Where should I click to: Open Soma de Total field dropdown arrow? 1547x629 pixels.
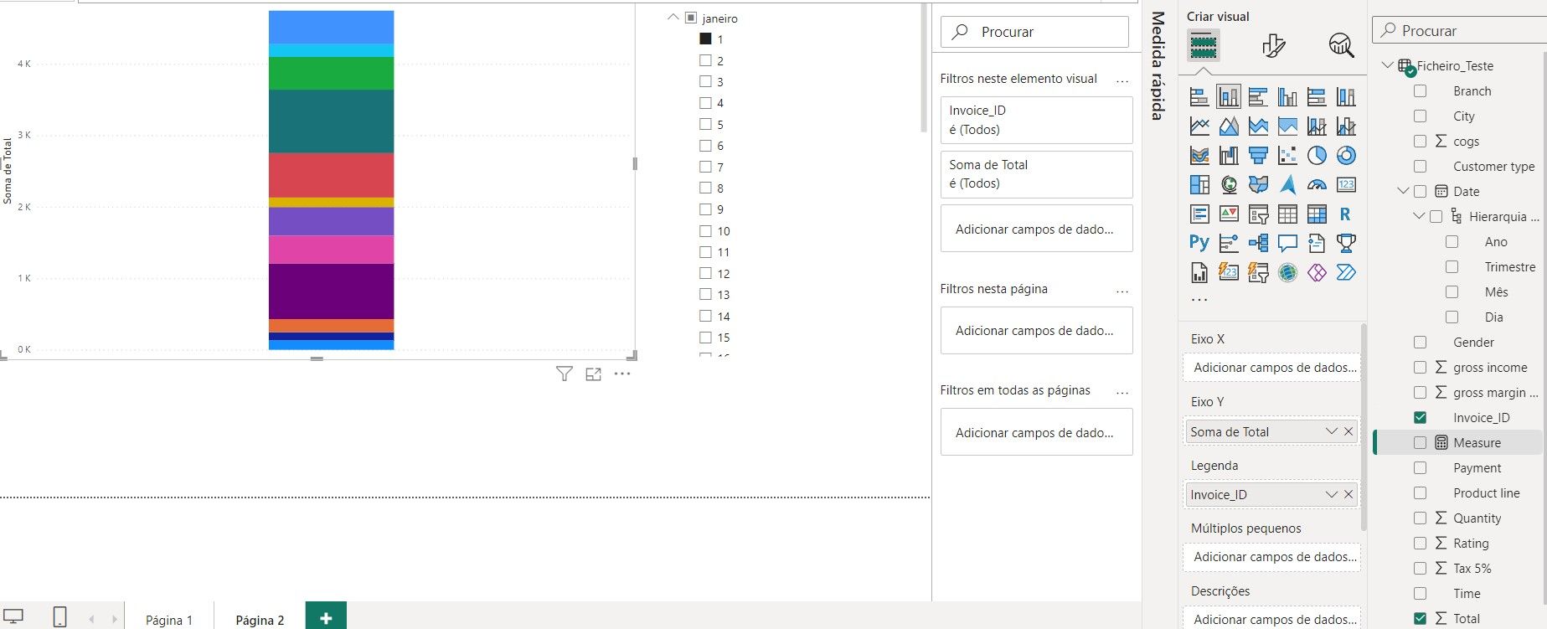coord(1331,431)
